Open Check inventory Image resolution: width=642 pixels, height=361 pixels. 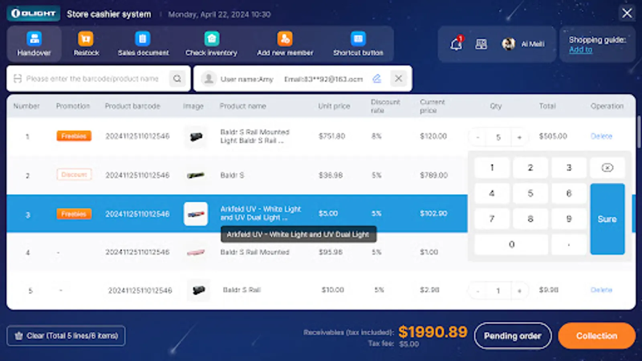click(x=211, y=43)
